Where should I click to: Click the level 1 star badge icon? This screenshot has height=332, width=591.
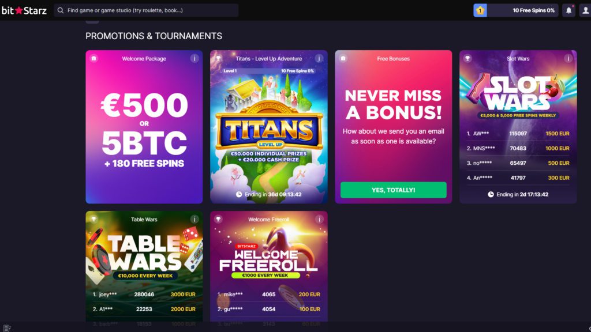point(480,10)
